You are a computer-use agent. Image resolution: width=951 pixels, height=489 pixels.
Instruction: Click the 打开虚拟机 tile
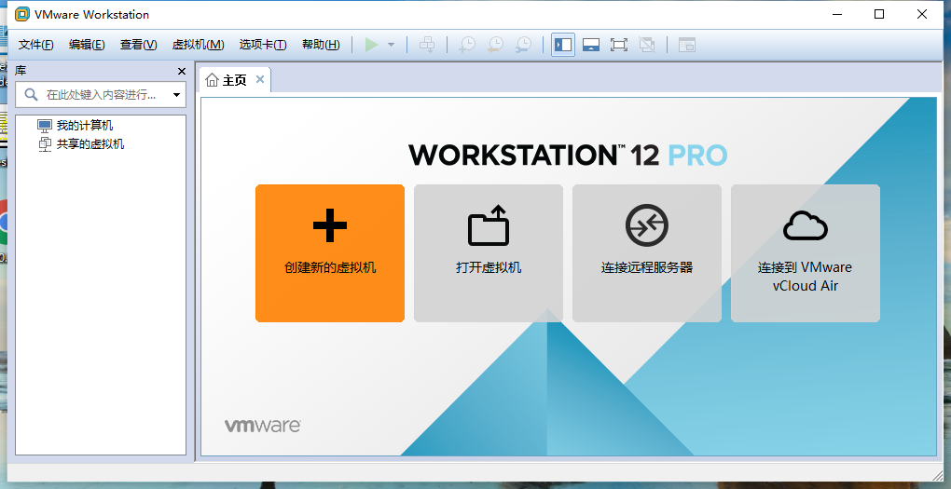point(489,253)
